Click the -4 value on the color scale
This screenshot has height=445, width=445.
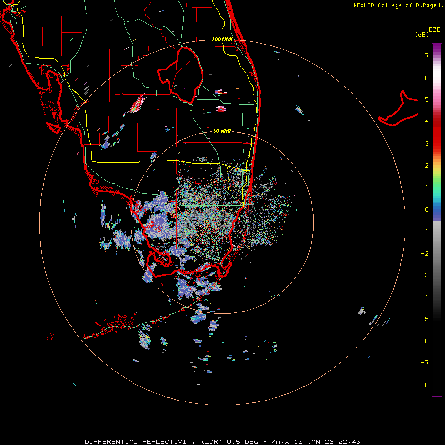click(x=425, y=297)
